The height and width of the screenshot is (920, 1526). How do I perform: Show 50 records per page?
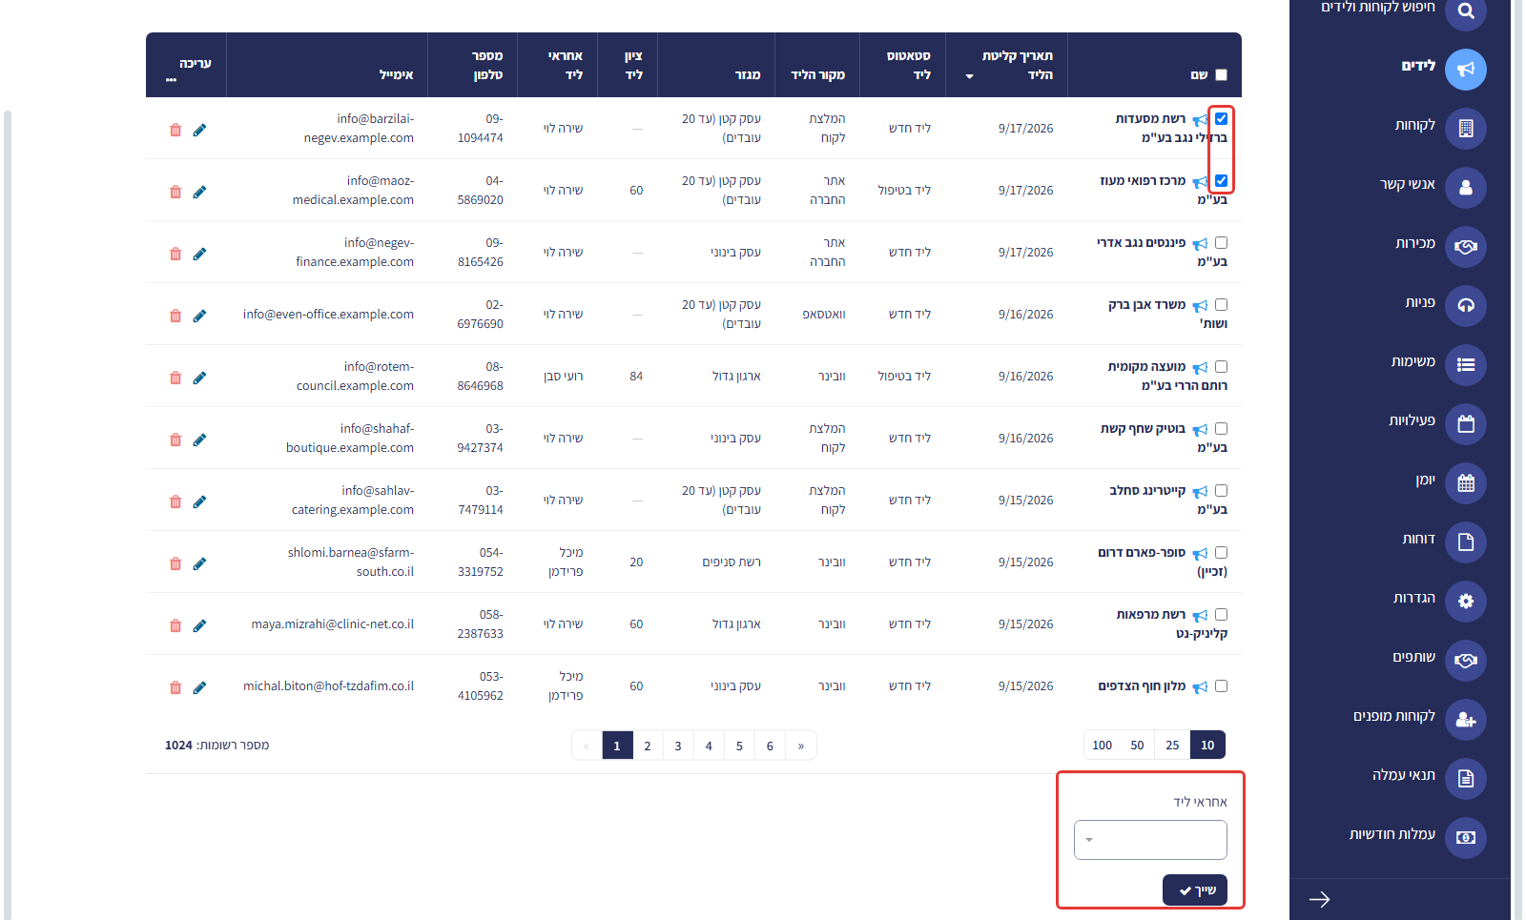[1137, 746]
